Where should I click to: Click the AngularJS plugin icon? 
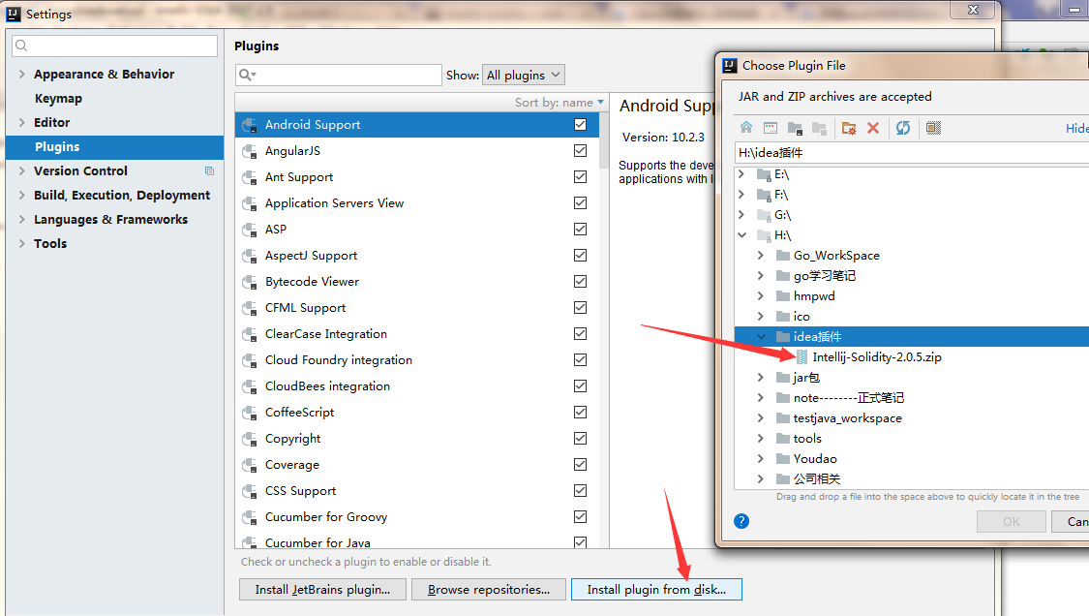pos(250,151)
